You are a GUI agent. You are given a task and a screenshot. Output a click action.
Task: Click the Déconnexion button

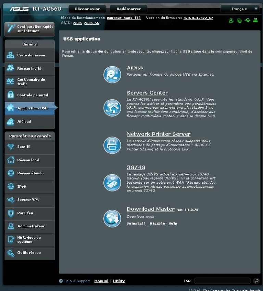(x=87, y=9)
